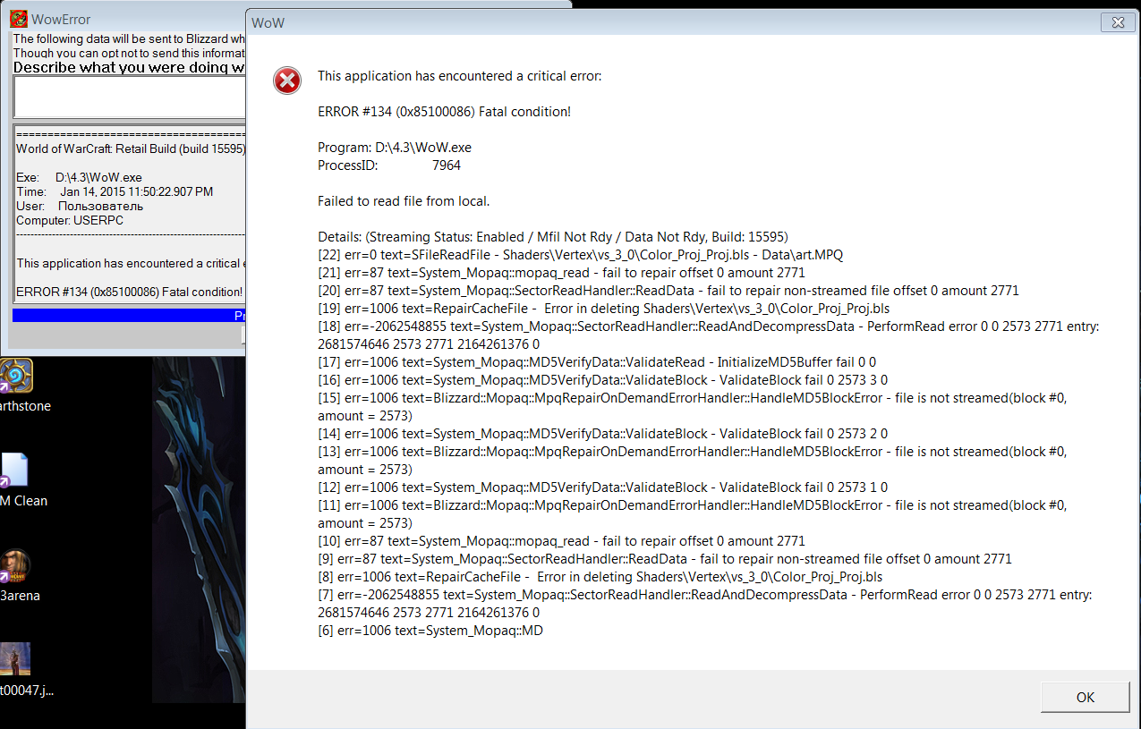Click the [14] ValidateBlock fail line
The image size is (1141, 729).
603,434
